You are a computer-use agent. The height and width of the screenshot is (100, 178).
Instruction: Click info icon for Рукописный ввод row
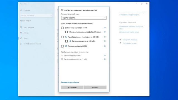click(105, 46)
